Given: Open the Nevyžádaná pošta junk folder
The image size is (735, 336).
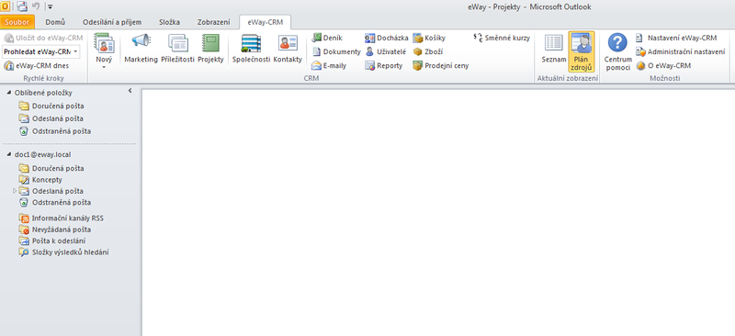Looking at the screenshot, I should pos(55,230).
